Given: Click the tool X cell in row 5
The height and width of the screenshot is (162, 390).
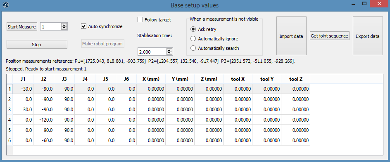Looking at the screenshot, I should pyautogui.click(x=238, y=130).
